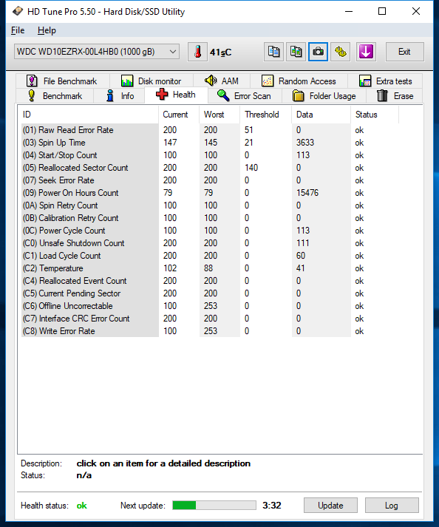Screen dimensions: 439x527
Task: Switch to the Info tab
Action: [x=119, y=96]
